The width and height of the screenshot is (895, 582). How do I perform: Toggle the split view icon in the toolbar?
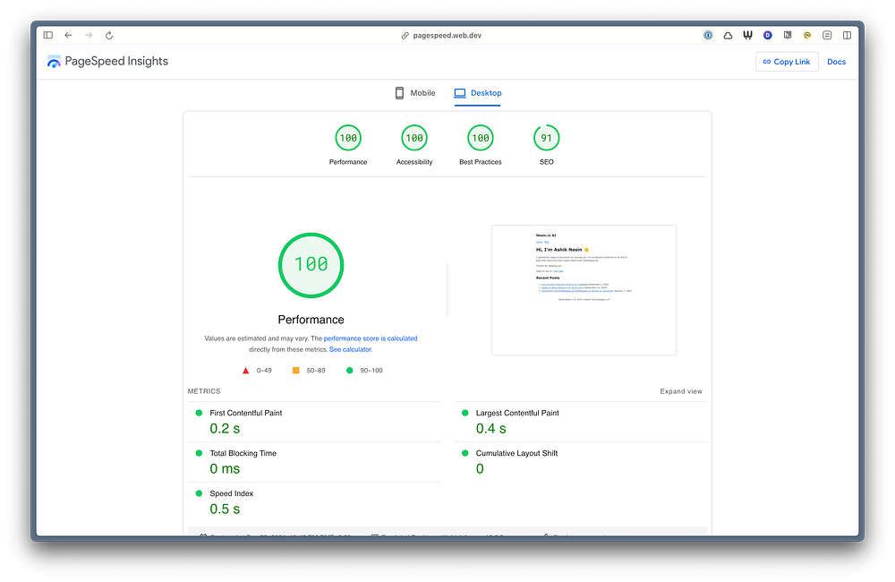pyautogui.click(x=847, y=36)
